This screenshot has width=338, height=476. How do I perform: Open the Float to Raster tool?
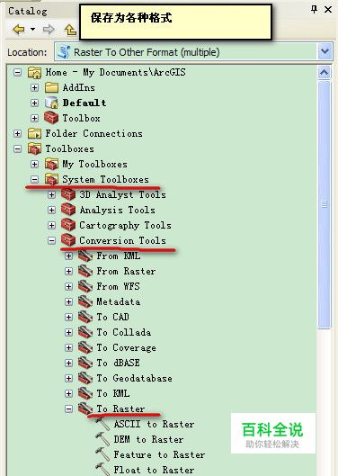point(154,470)
